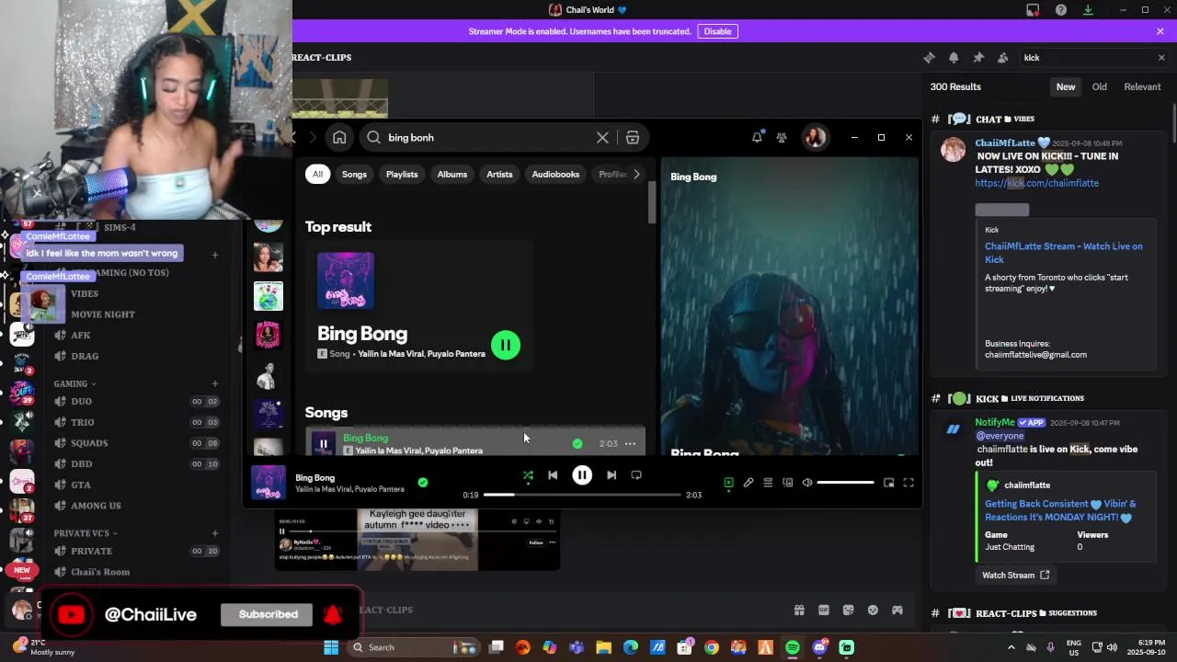
Task: Open Discord threads icon
Action: point(929,57)
